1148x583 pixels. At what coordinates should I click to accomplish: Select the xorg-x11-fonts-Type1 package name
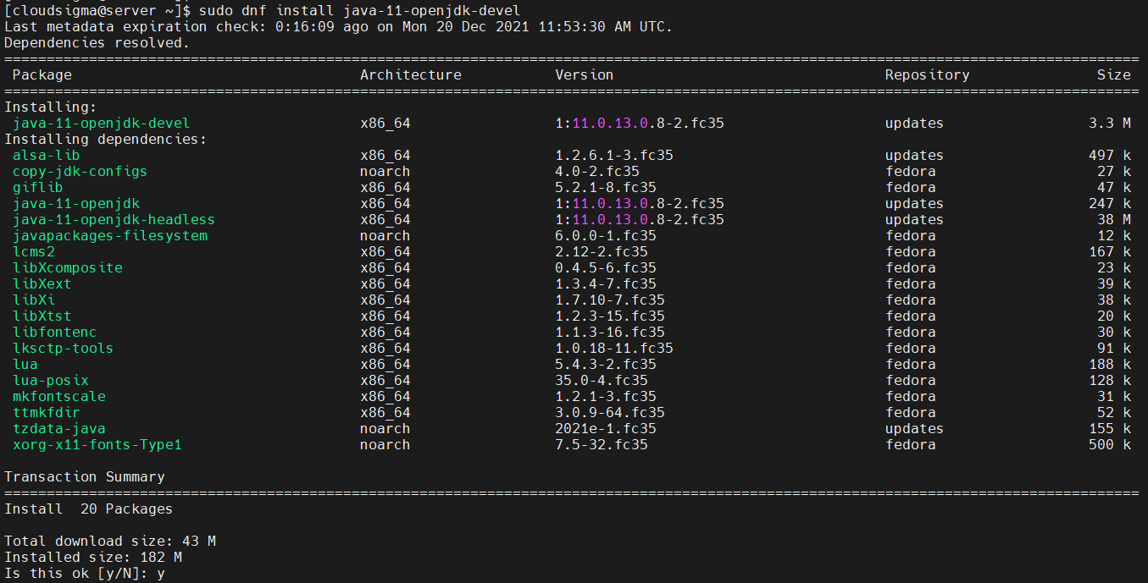click(x=97, y=445)
